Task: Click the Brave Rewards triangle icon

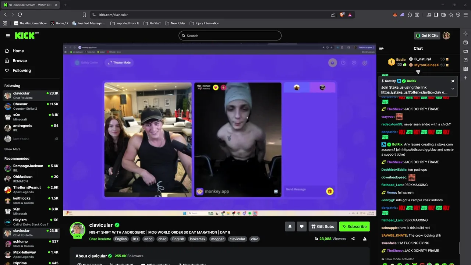Action: tap(350, 15)
